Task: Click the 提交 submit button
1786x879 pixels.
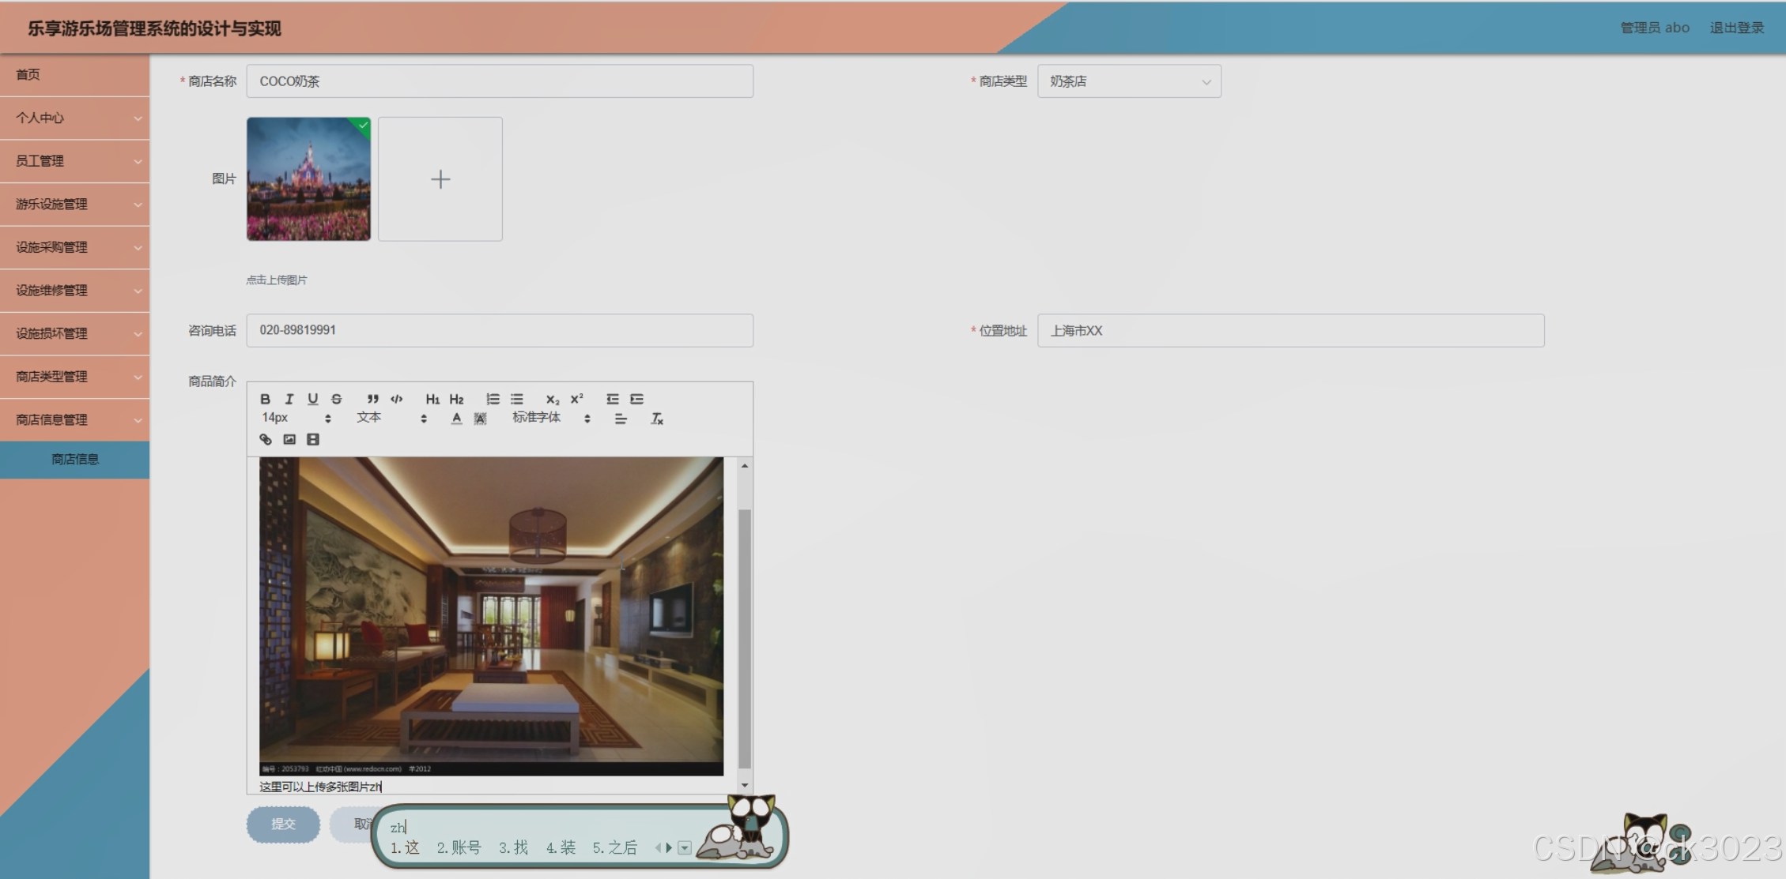Action: [x=283, y=824]
